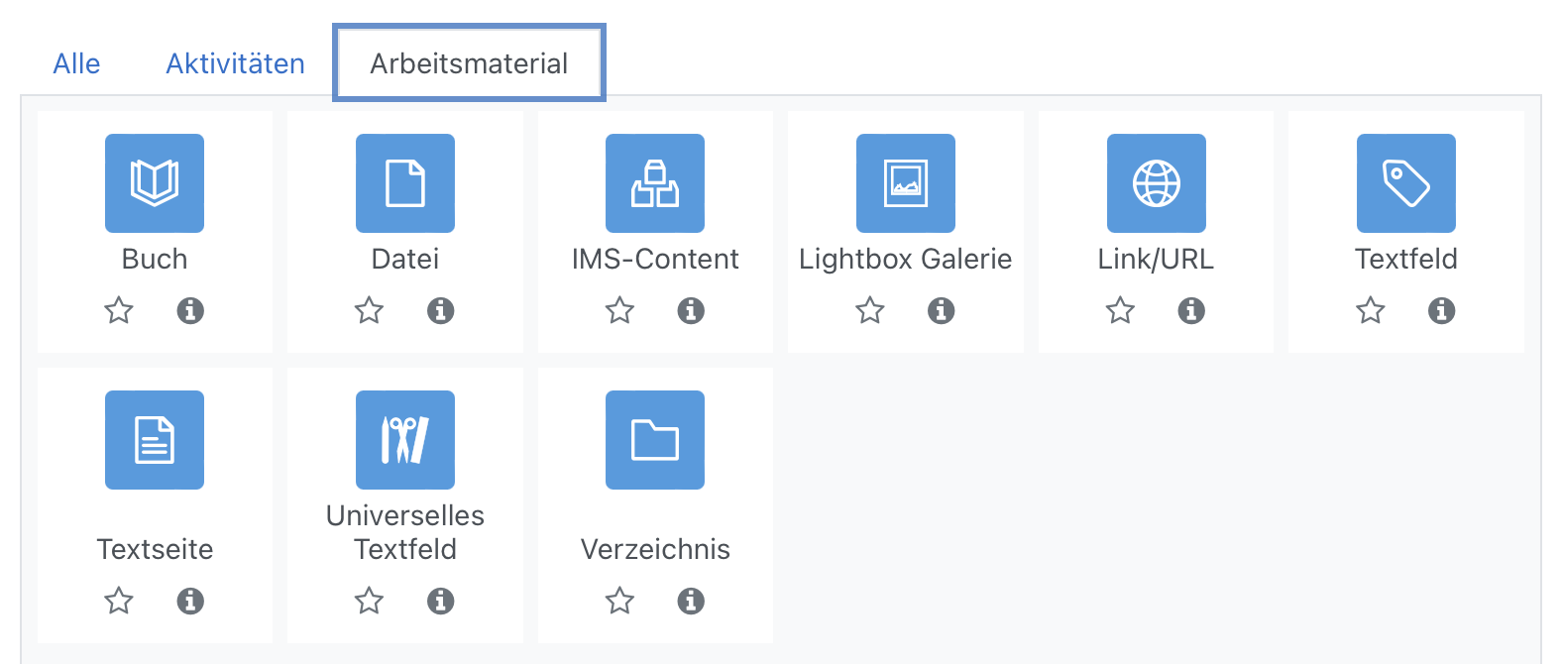Click the Datei file icon
Screen dimensions: 1562x664
(x=404, y=182)
